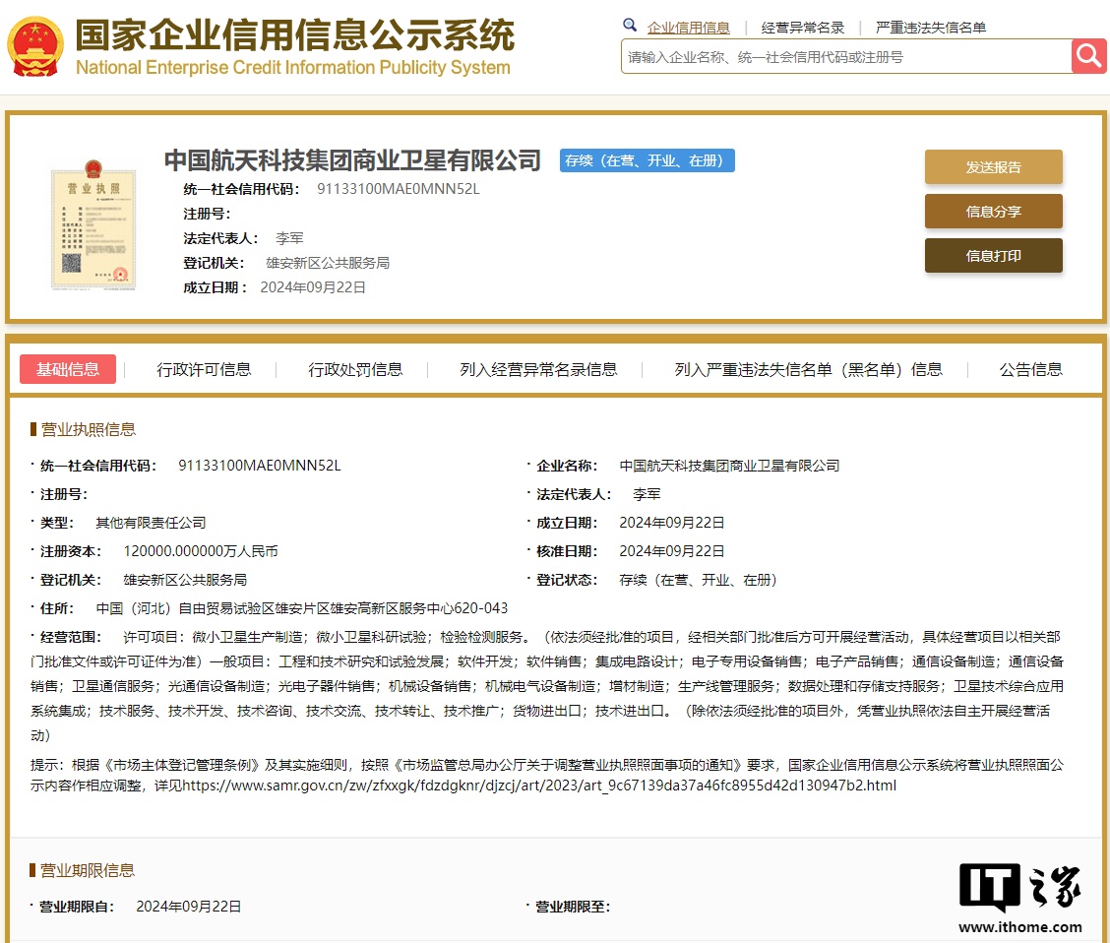
Task: Click the samr.gov.cn URL in the notice
Action: [539, 786]
